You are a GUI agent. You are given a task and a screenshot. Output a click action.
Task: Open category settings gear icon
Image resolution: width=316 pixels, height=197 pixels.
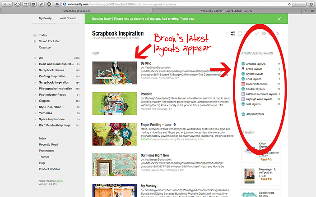(x=264, y=34)
